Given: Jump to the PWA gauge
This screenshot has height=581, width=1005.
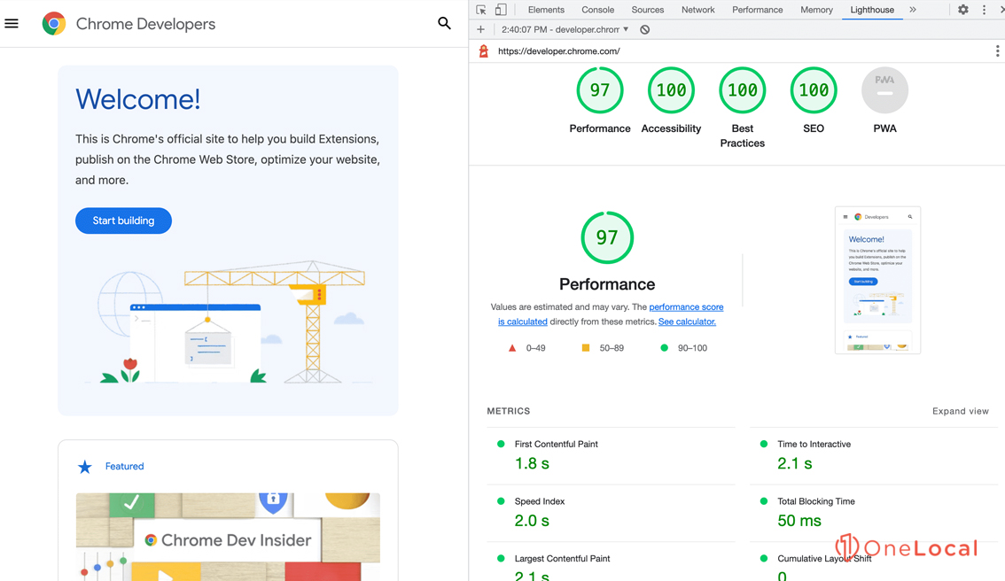Looking at the screenshot, I should click(884, 90).
